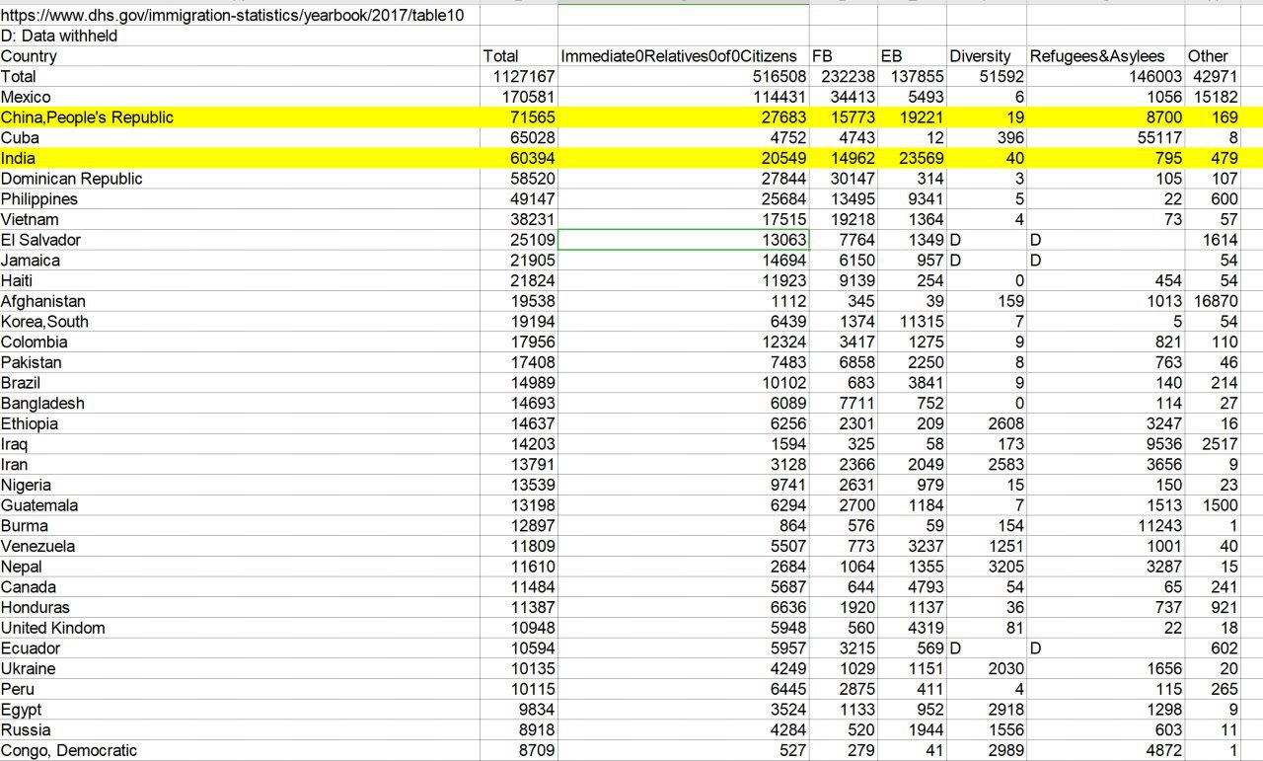Click the Bangladesh country cell
Image resolution: width=1263 pixels, height=761 pixels.
tap(240, 403)
